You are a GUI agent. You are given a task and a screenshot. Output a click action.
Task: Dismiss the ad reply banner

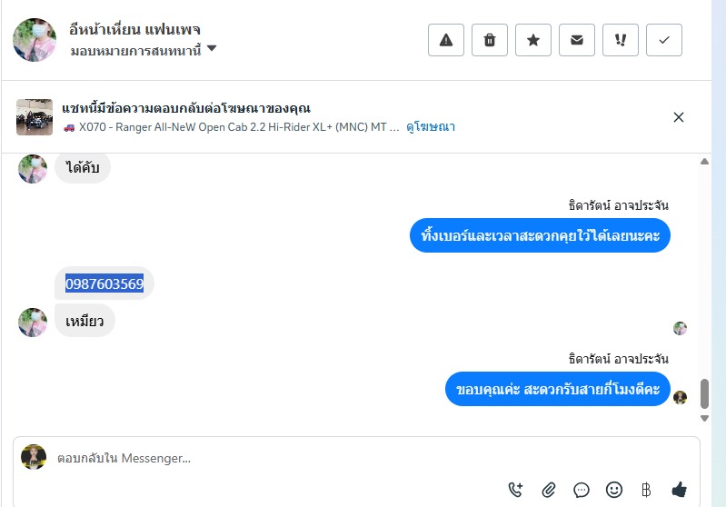tap(679, 117)
